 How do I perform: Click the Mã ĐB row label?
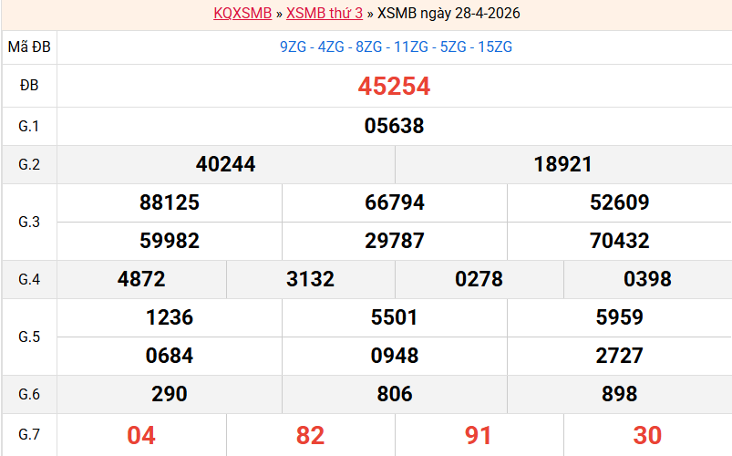pos(29,47)
